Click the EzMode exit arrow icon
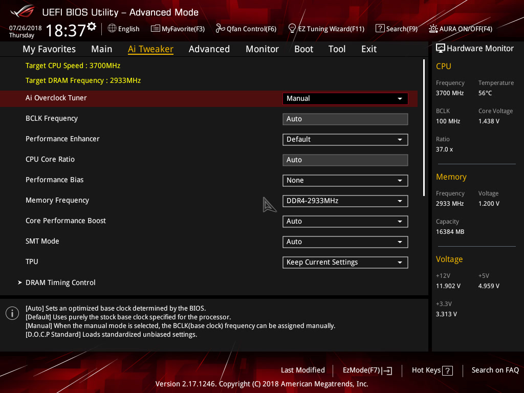This screenshot has height=393, width=524. coord(387,370)
